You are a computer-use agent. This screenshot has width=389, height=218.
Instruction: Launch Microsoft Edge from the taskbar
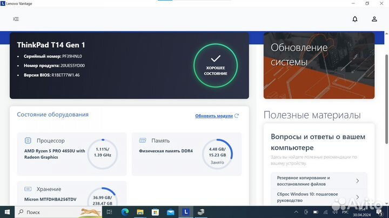125,212
